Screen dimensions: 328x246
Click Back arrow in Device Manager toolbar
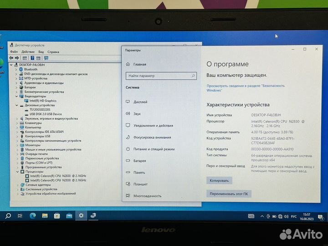coord(11,58)
